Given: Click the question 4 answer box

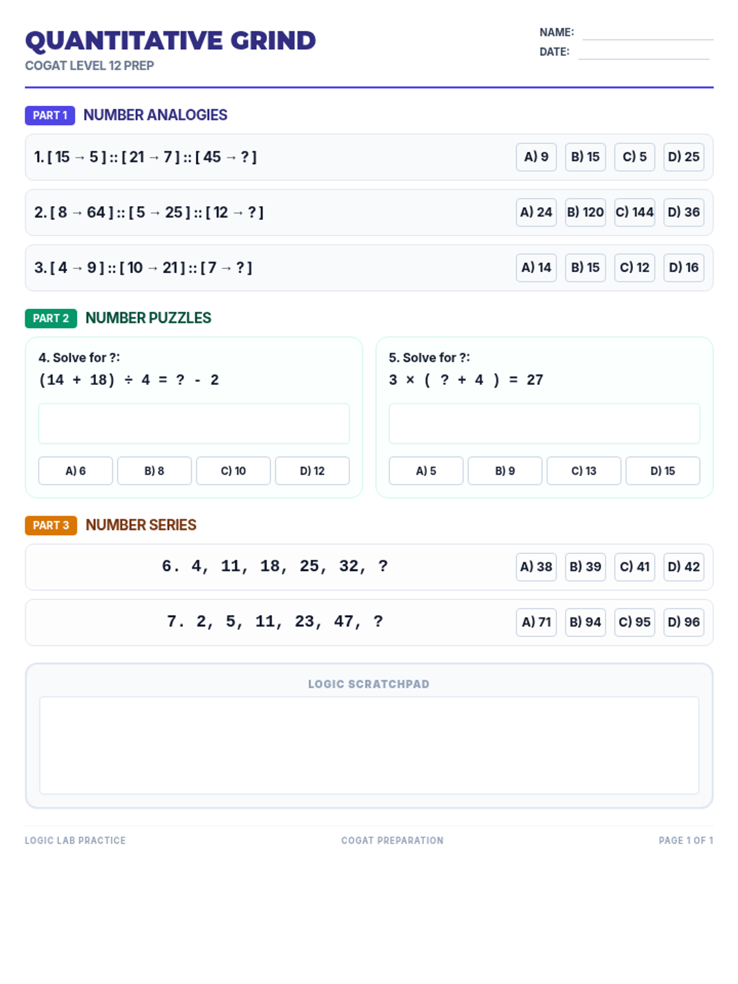Looking at the screenshot, I should (194, 423).
